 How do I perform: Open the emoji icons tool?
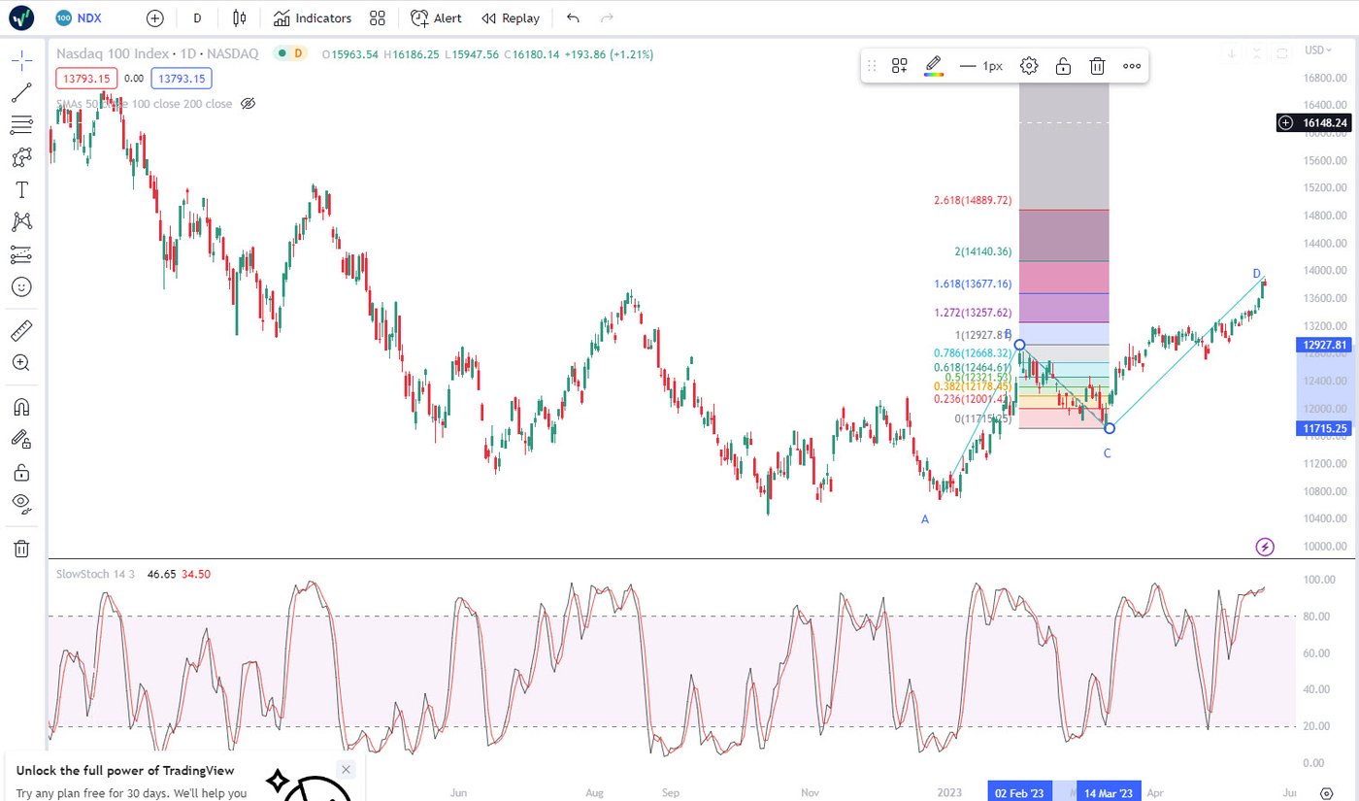click(x=21, y=286)
